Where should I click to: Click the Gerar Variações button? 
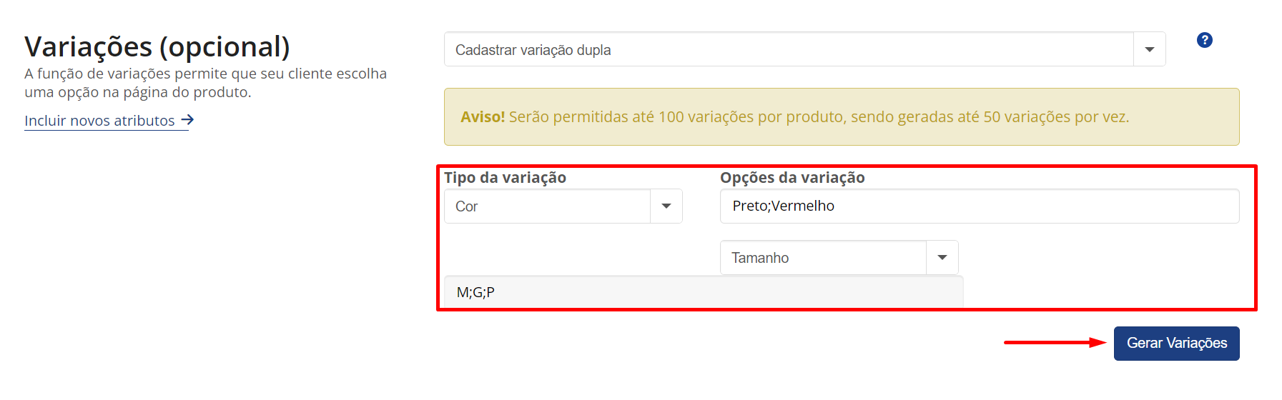tap(1177, 343)
